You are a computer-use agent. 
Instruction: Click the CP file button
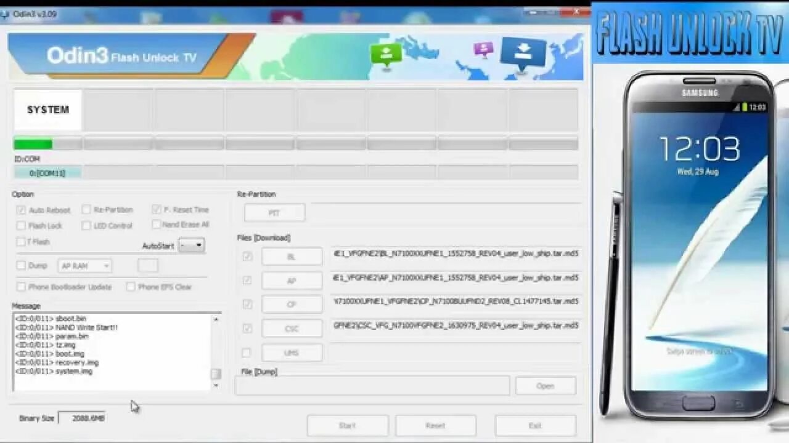pos(292,305)
